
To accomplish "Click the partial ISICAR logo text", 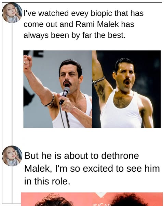I will pyautogui.click(x=101, y=205).
